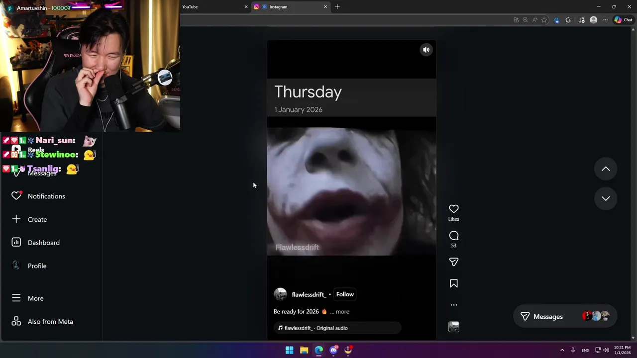Like the reel with the heart icon
This screenshot has width=637, height=358.
click(454, 209)
